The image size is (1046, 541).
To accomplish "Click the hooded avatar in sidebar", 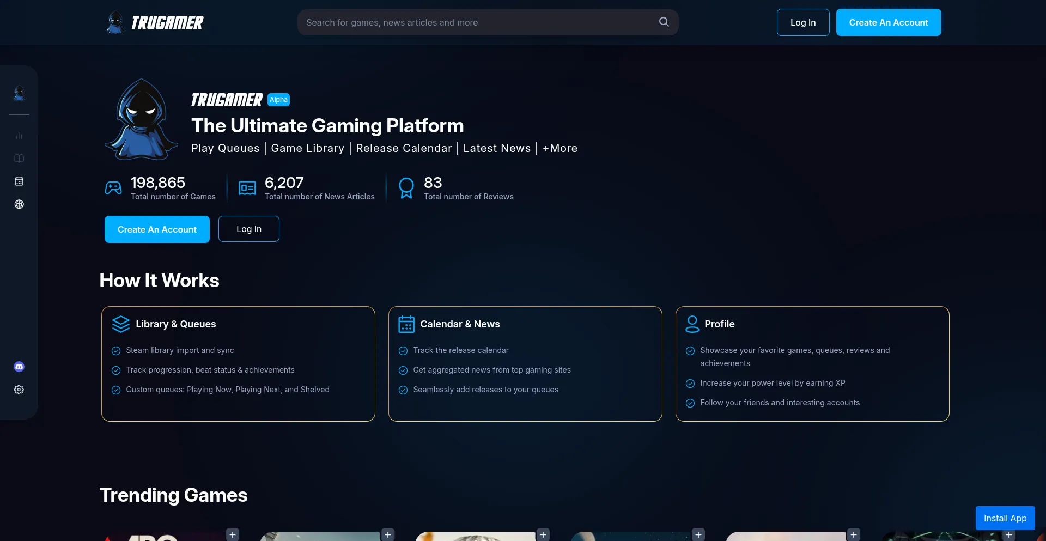I will pos(19,94).
